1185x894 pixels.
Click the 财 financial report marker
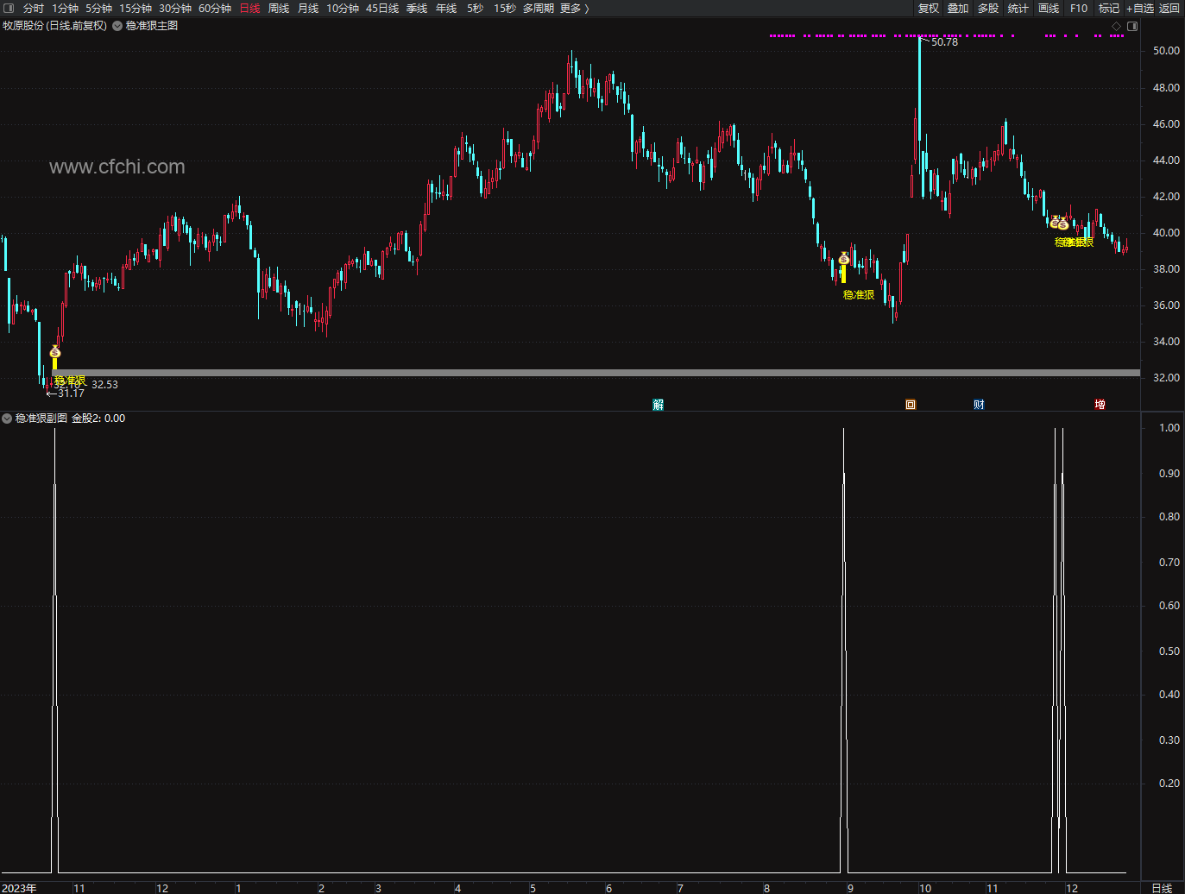[x=979, y=405]
